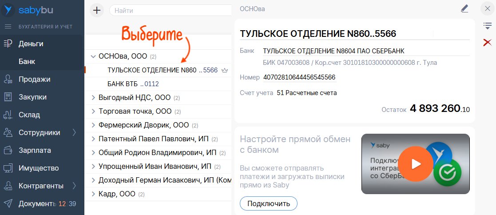This screenshot has width=496, height=215.
Task: Click the Saby bird logo
Action: tap(8, 9)
